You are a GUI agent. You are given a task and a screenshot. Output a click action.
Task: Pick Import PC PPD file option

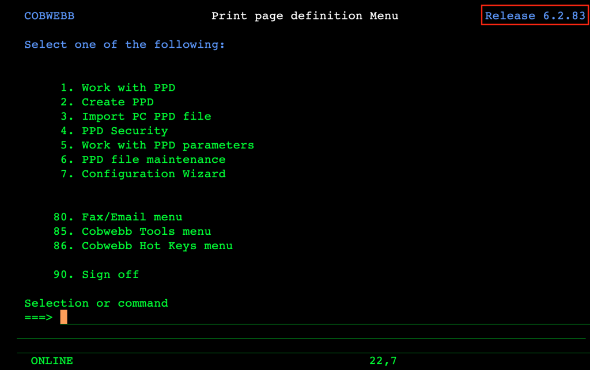coord(136,116)
